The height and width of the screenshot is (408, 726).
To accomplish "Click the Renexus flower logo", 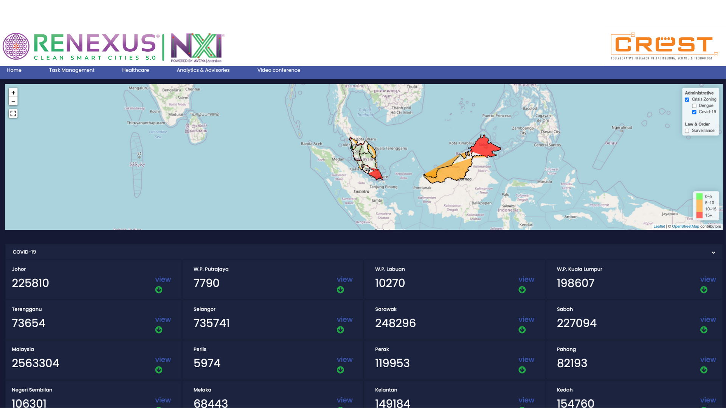I will (16, 46).
